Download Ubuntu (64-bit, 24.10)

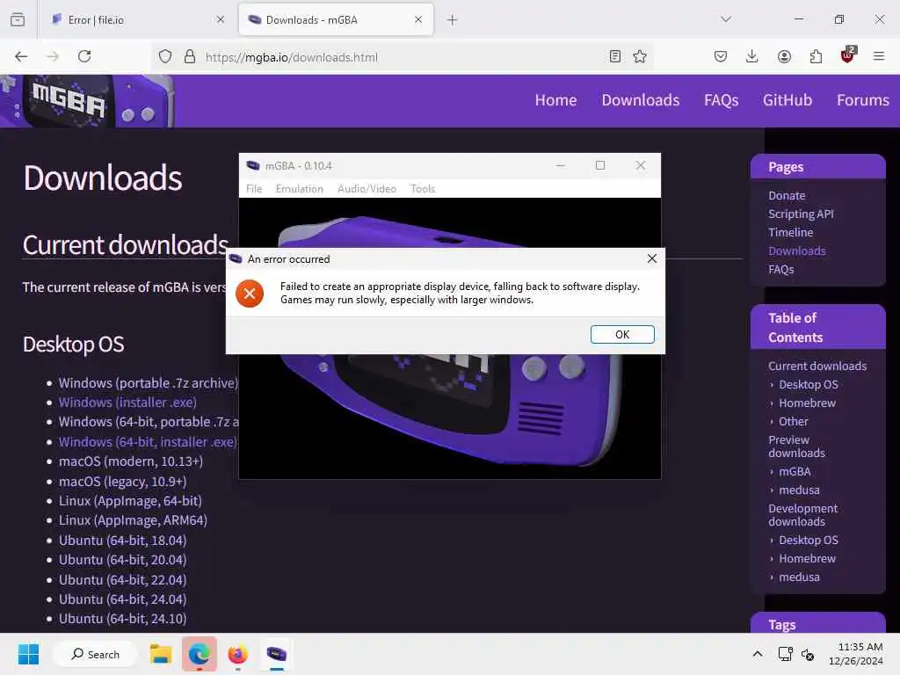point(122,618)
